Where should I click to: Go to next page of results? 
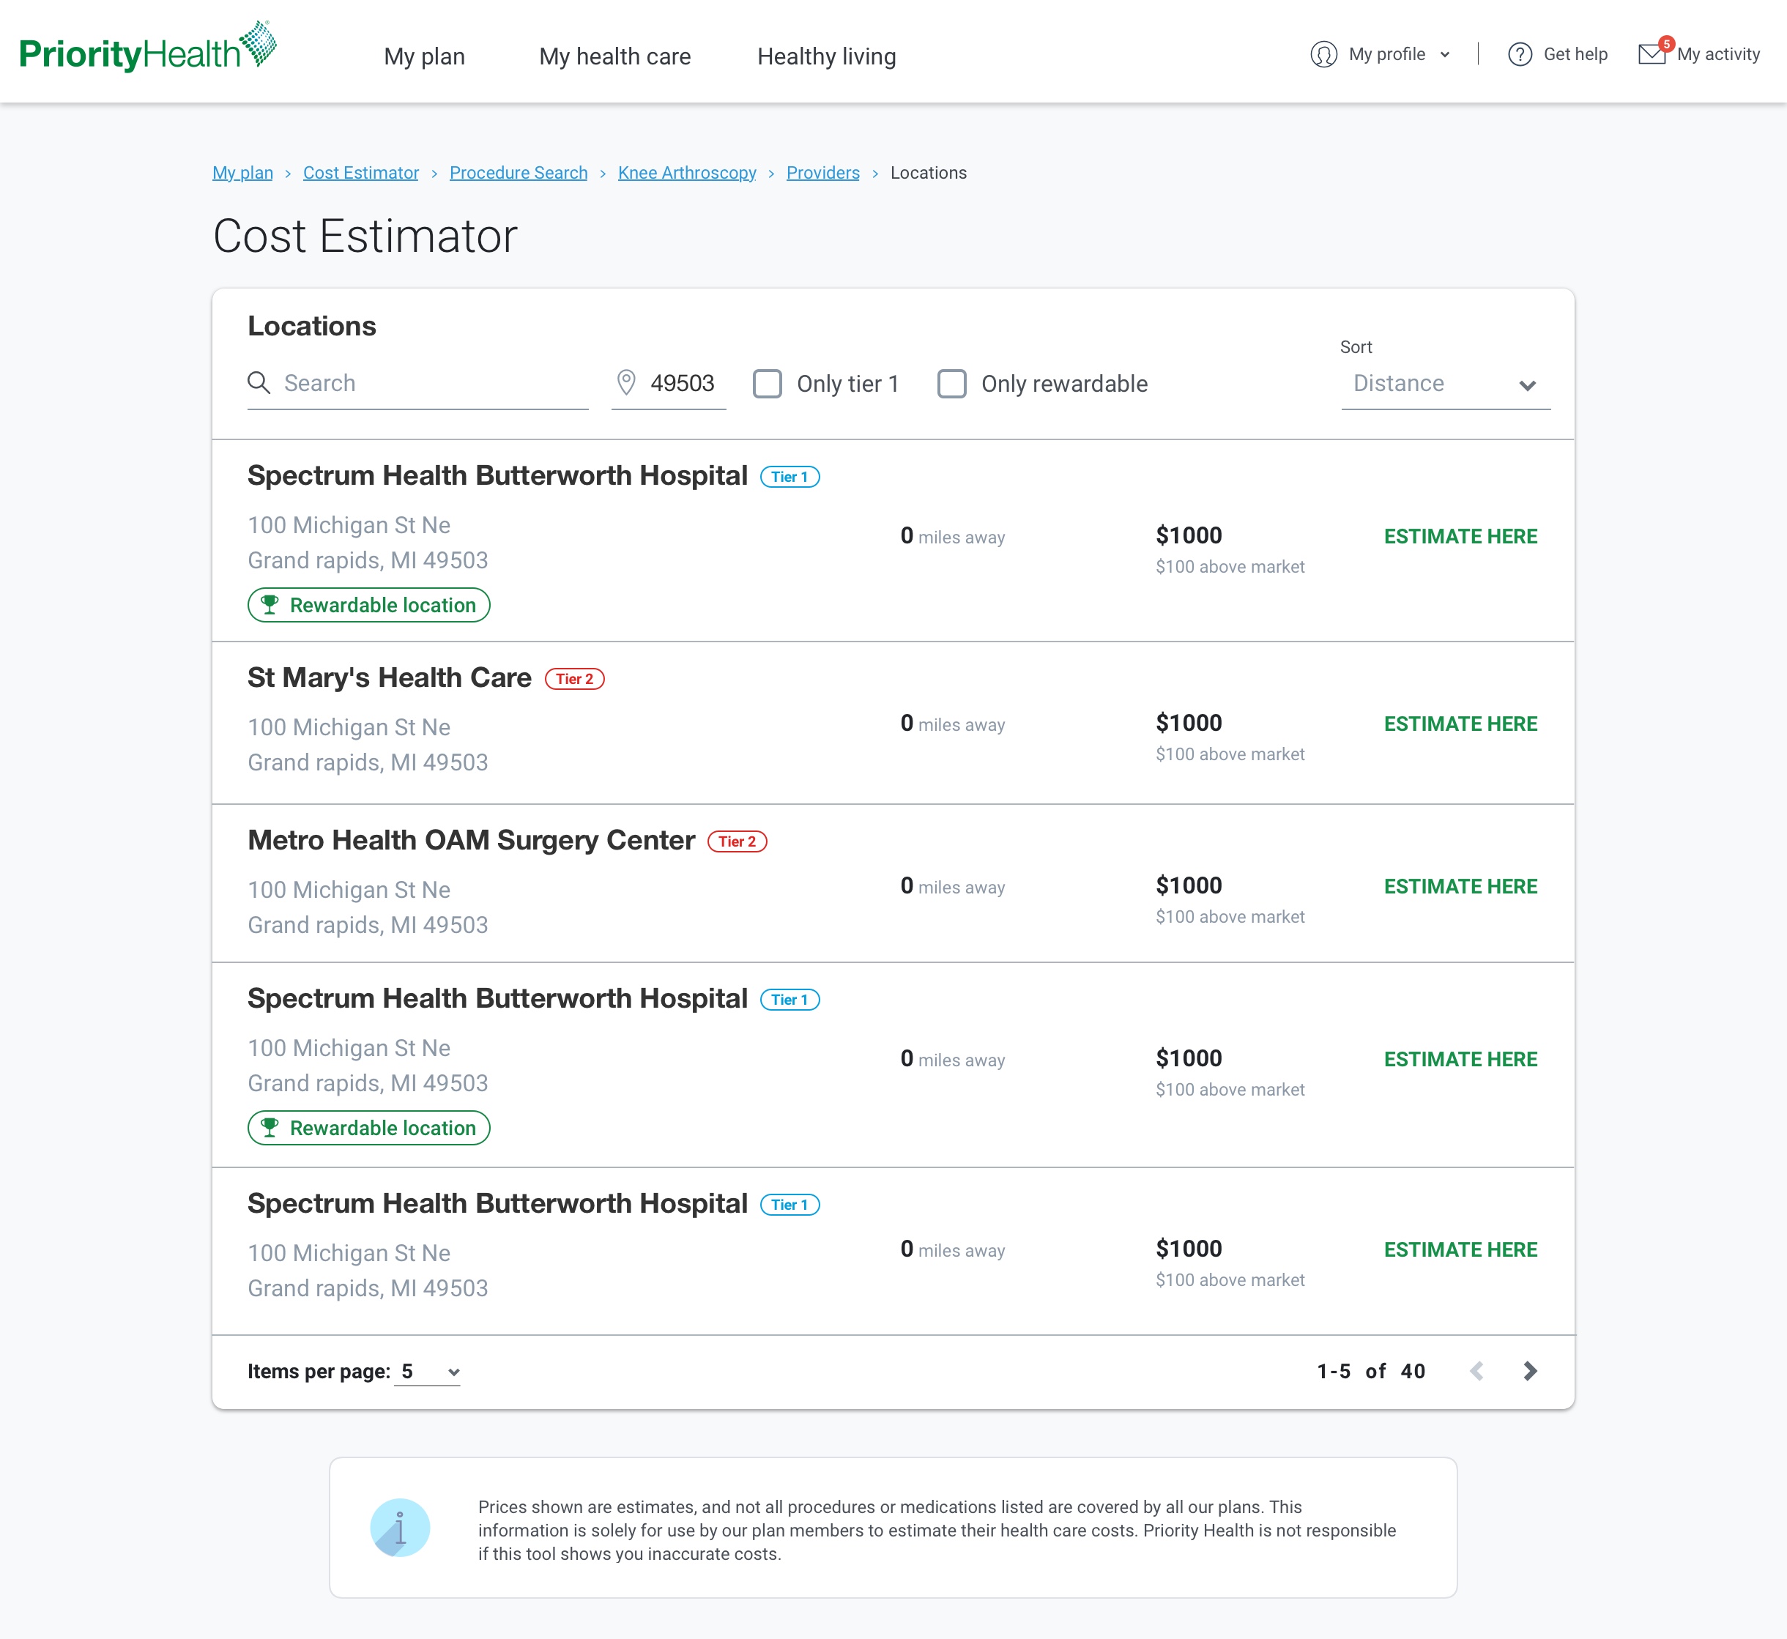click(1530, 1371)
